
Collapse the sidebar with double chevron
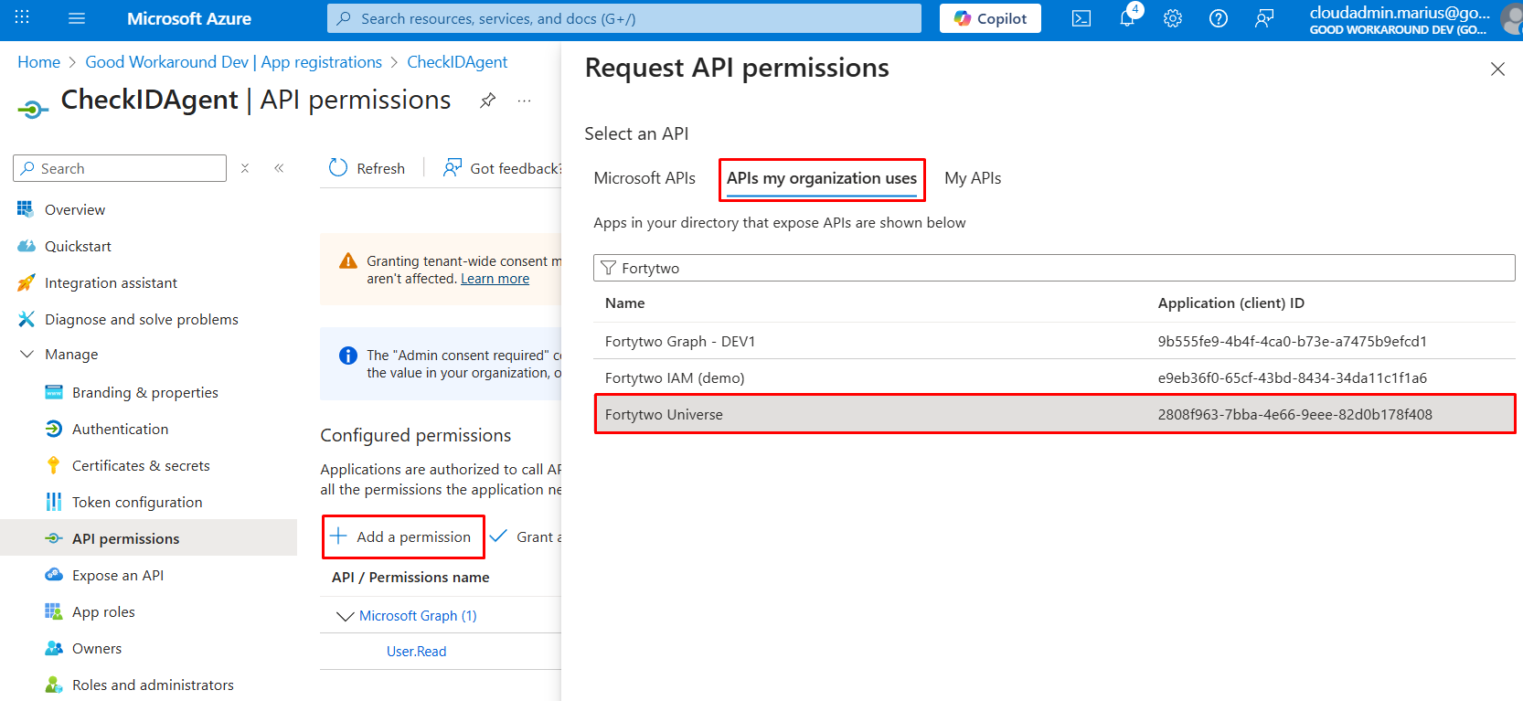pyautogui.click(x=279, y=168)
